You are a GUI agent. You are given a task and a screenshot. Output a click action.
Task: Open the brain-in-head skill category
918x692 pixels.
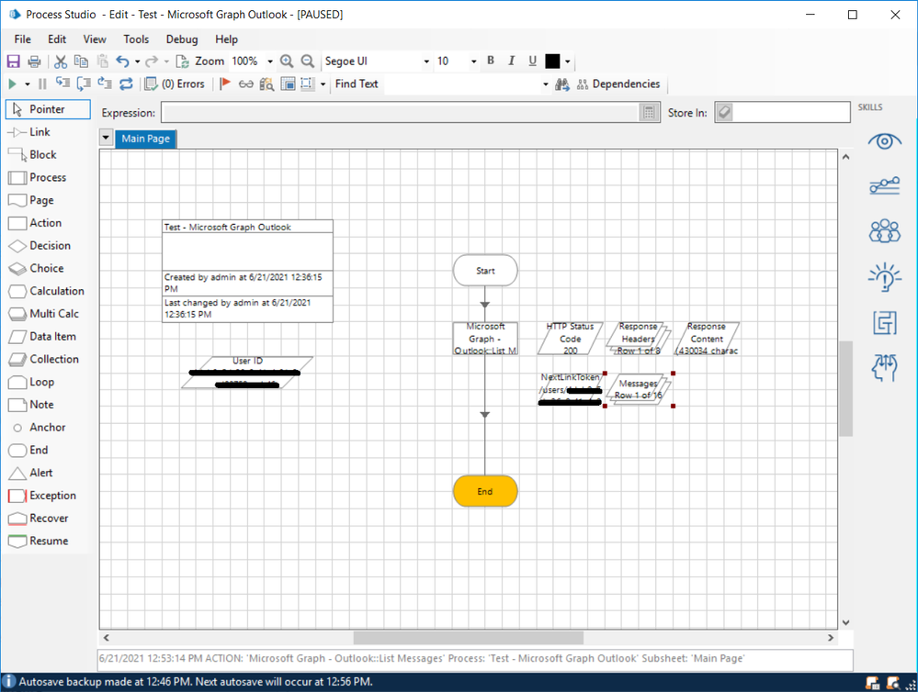(x=884, y=368)
